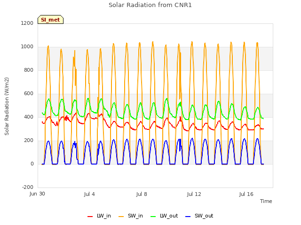Click the Jul 12 x-axis tick label
Image resolution: width=301 pixels, height=225 pixels.
pyautogui.click(x=194, y=194)
